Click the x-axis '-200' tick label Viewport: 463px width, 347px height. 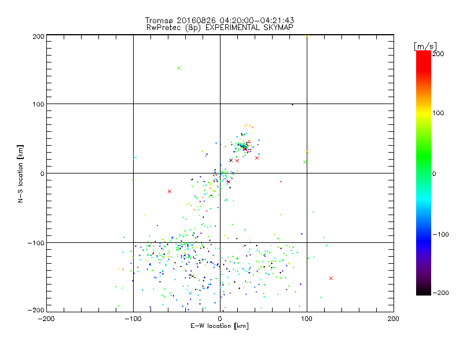pyautogui.click(x=46, y=319)
